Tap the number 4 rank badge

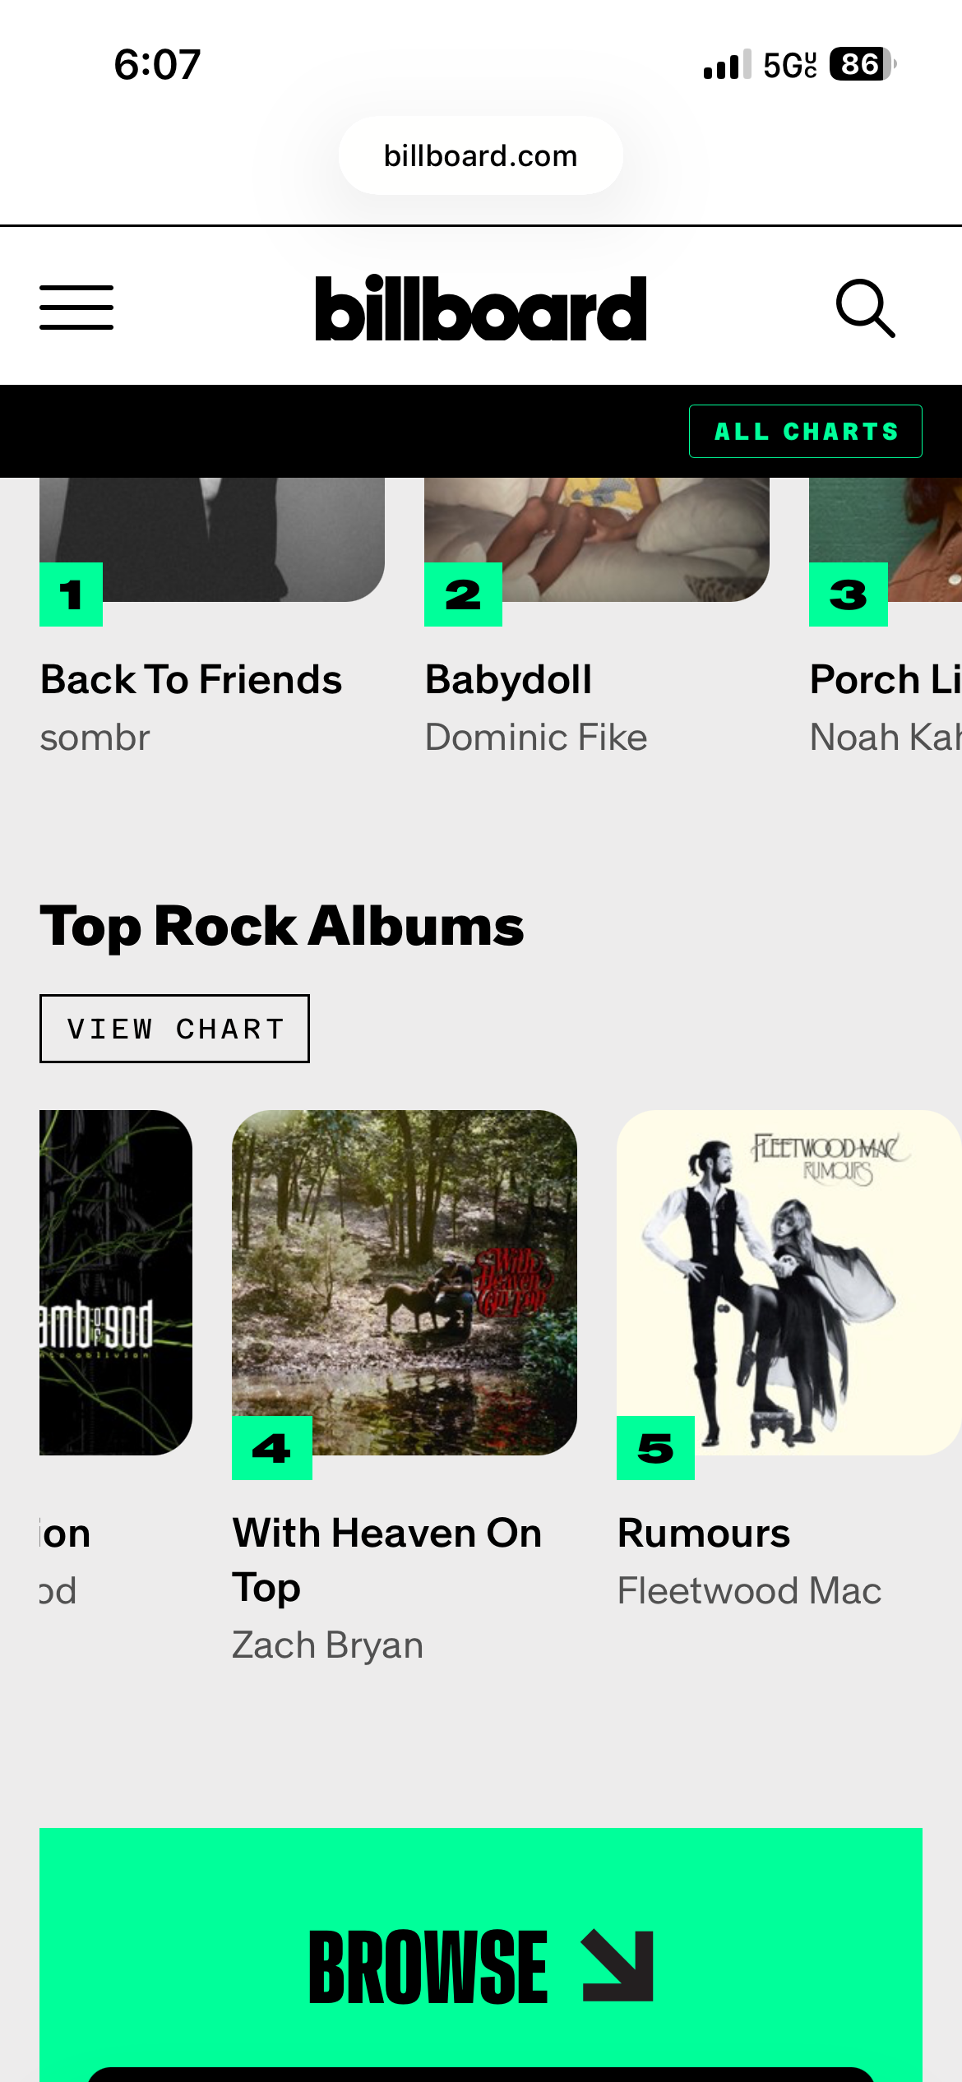[x=271, y=1448]
